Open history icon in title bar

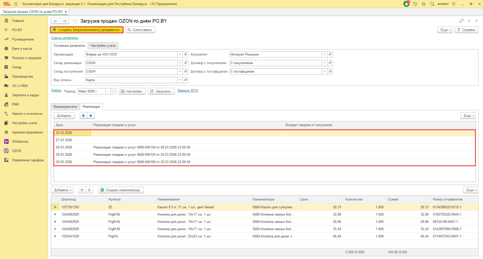[415, 4]
